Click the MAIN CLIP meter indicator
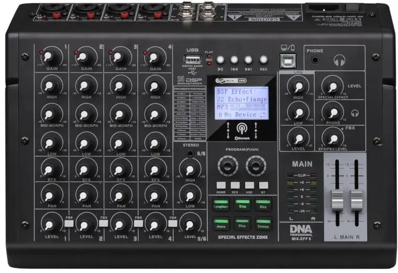This screenshot has height=273, width=398. point(302,175)
